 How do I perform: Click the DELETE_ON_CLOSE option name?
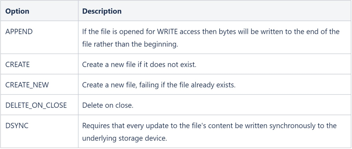(x=36, y=105)
